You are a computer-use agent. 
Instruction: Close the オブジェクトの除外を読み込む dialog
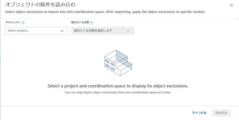tap(231, 5)
